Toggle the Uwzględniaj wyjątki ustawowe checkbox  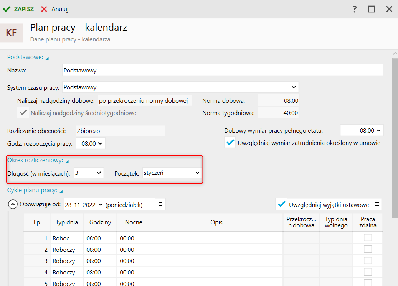[282, 204]
